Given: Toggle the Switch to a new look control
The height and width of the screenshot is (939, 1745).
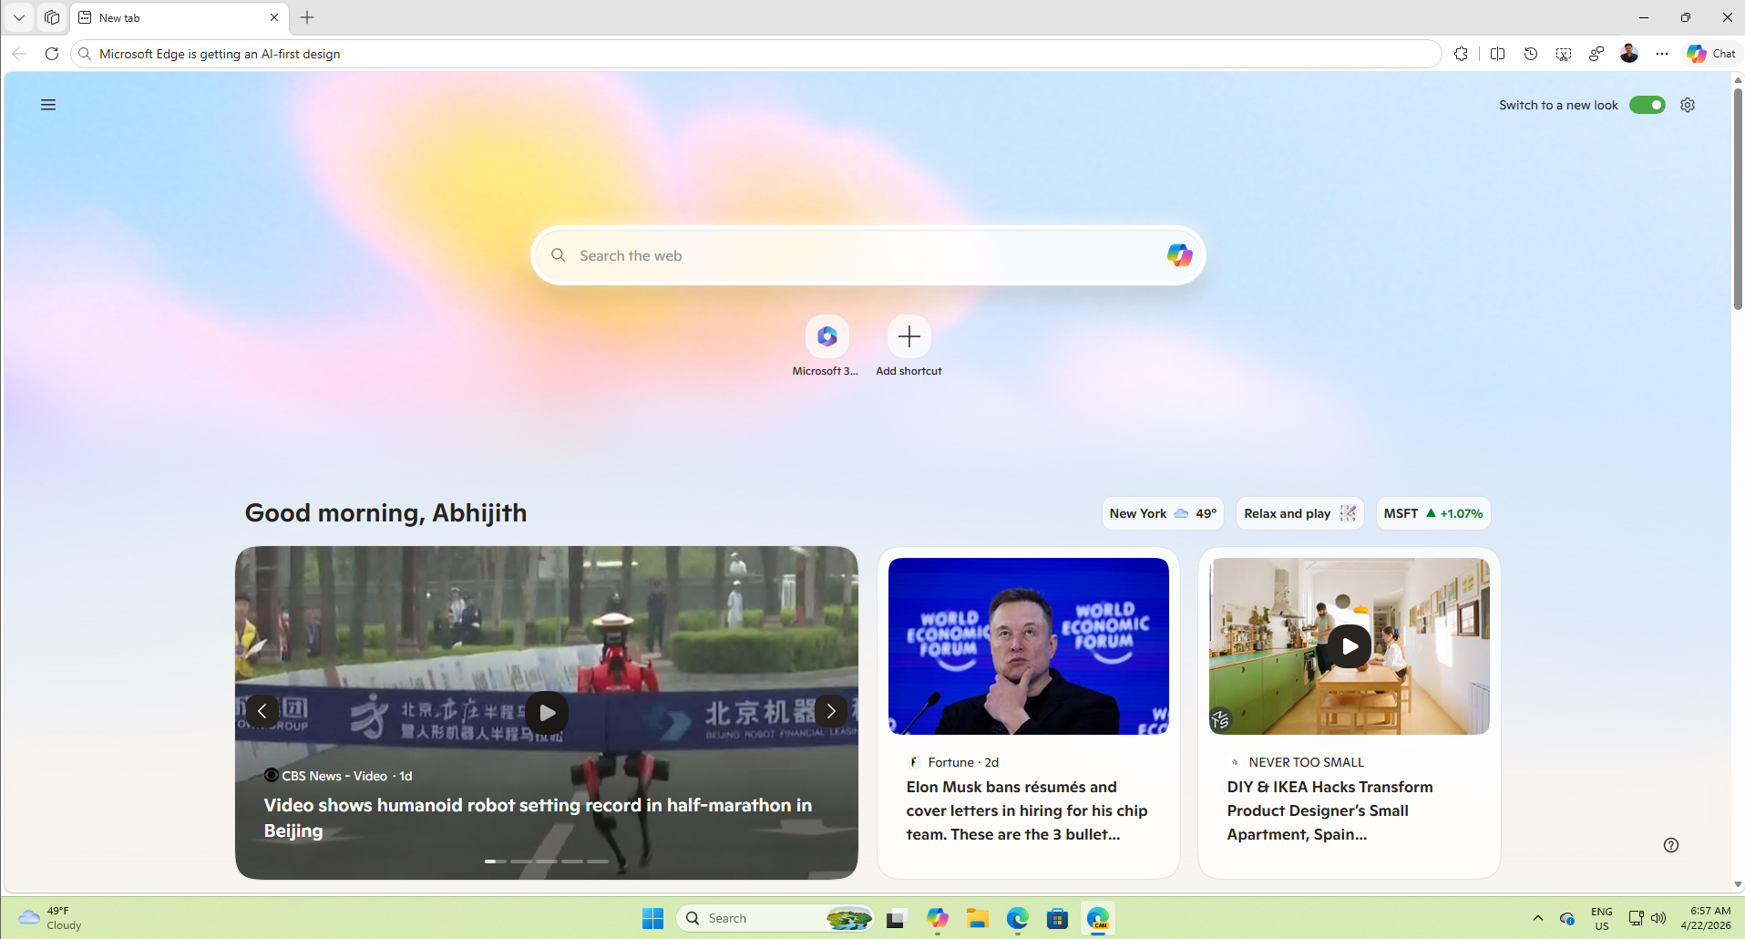Looking at the screenshot, I should [x=1648, y=105].
